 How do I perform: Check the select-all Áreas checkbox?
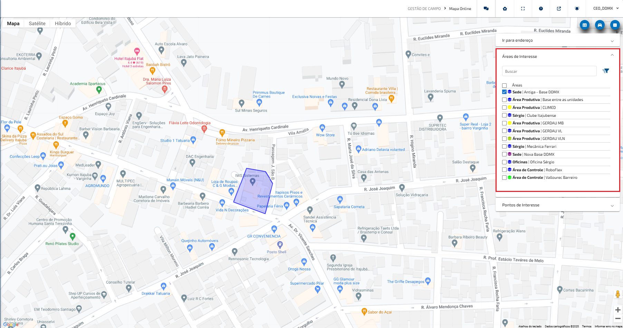(504, 85)
